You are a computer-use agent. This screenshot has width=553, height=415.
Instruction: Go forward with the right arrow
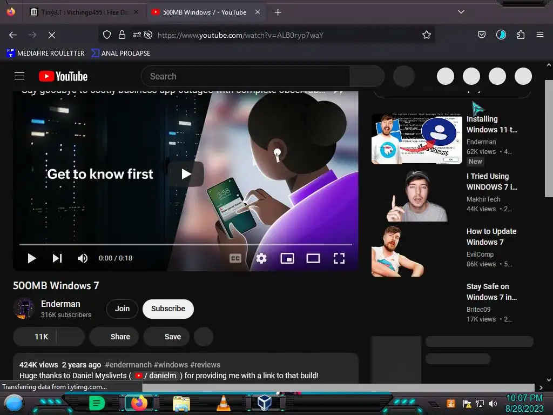(32, 35)
